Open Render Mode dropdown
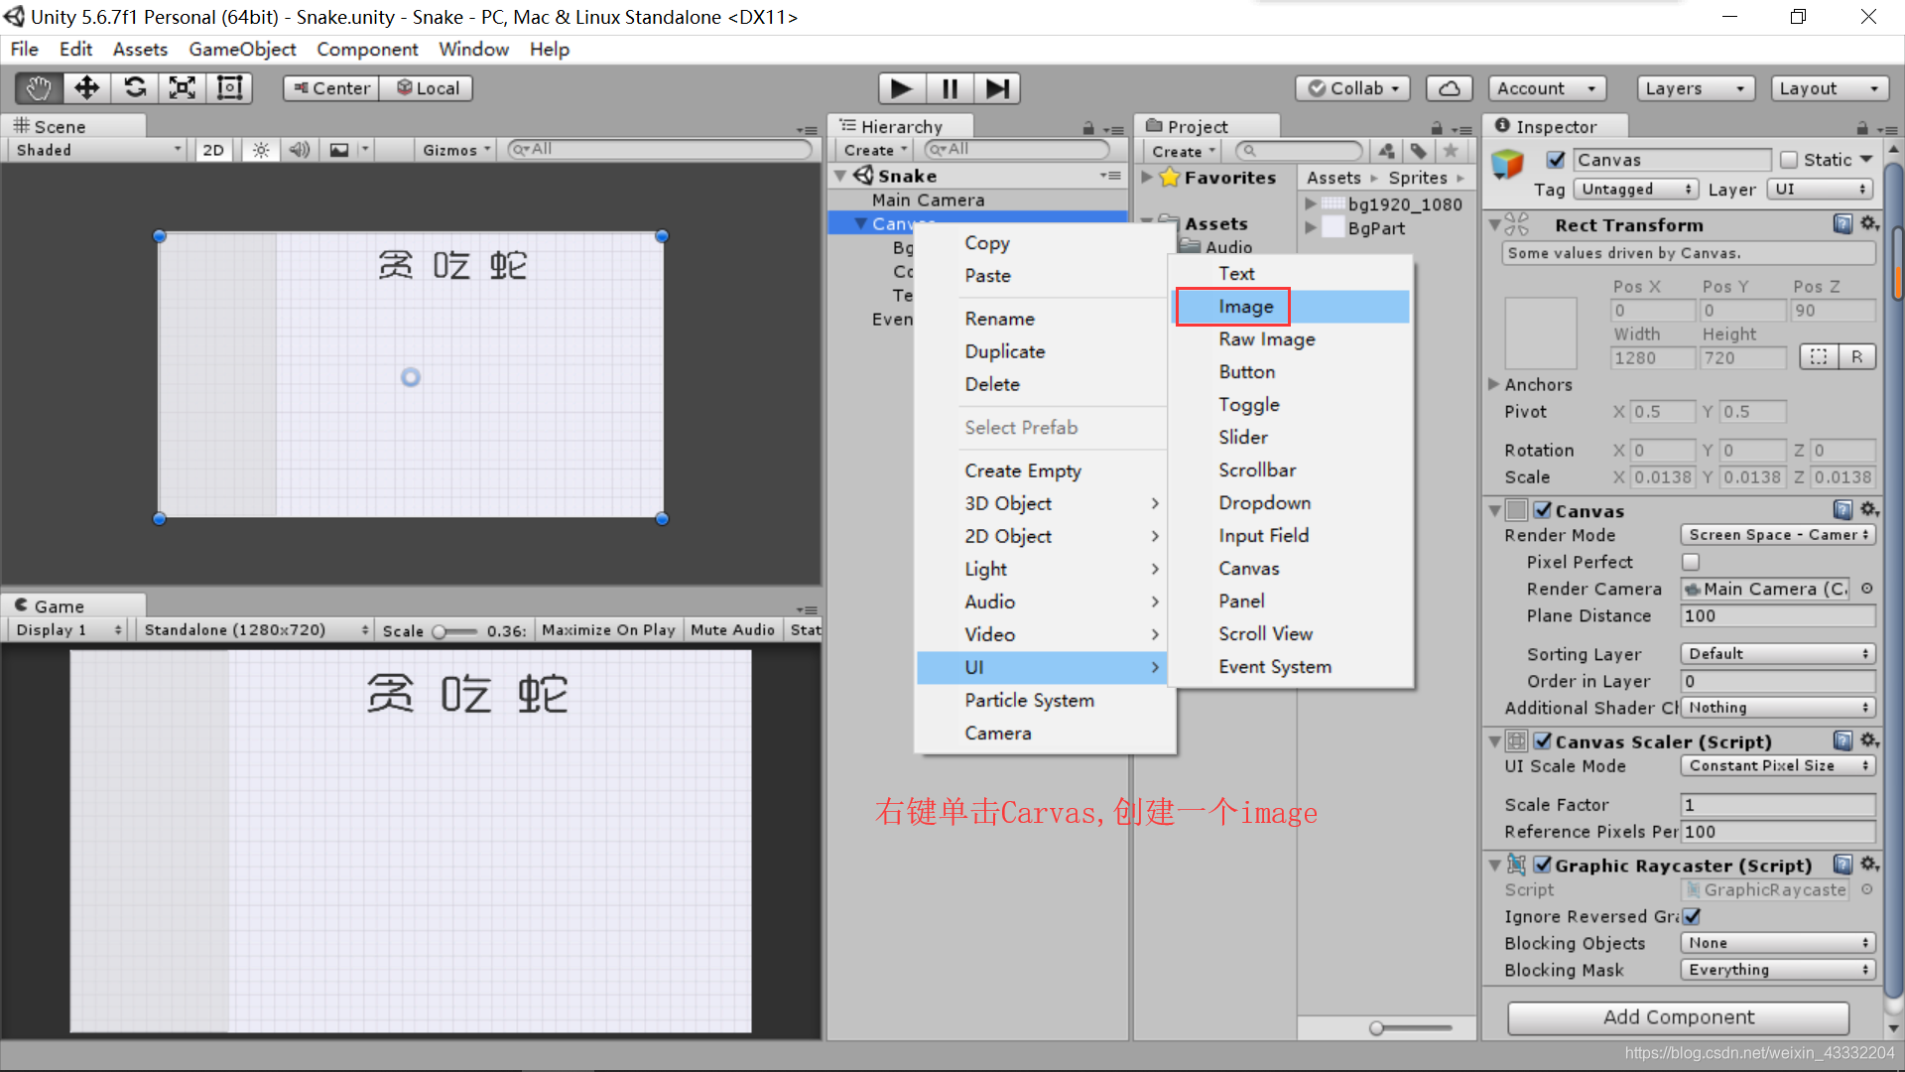Screen dimensions: 1905x1072 tap(1778, 535)
